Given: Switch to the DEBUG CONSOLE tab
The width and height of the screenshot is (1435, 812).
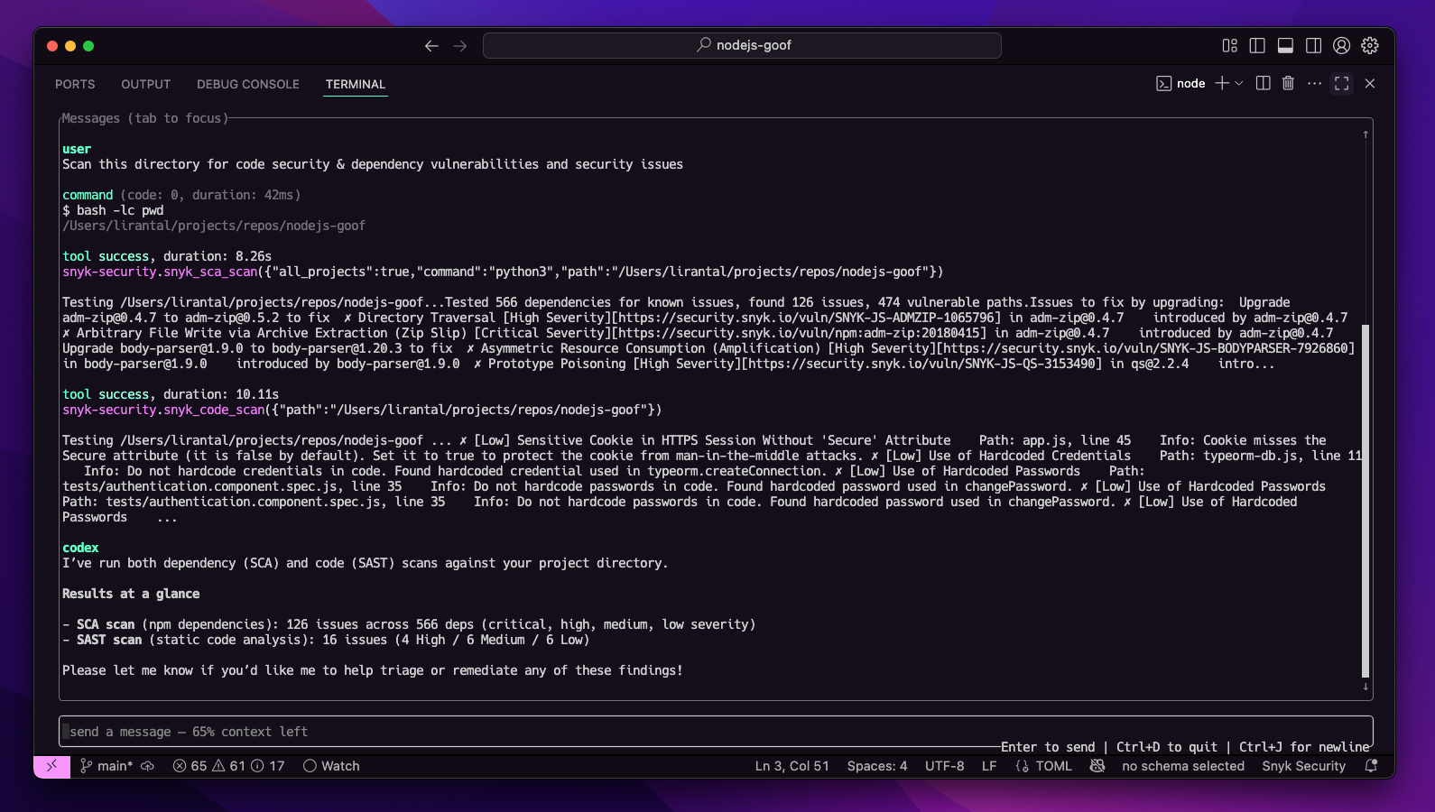Looking at the screenshot, I should (247, 84).
